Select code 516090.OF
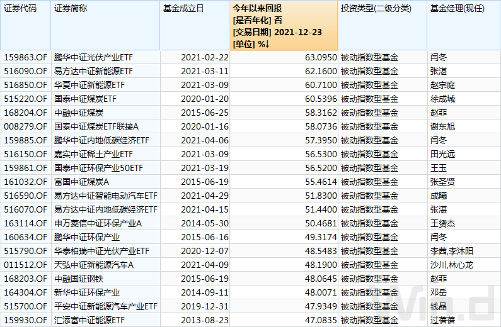Image resolution: width=501 pixels, height=327 pixels. (26, 72)
